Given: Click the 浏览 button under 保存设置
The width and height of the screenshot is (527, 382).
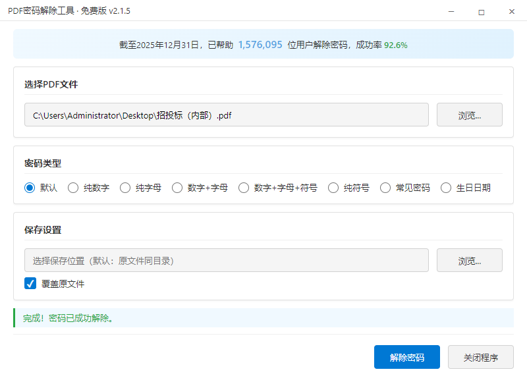Looking at the screenshot, I should pyautogui.click(x=469, y=259).
